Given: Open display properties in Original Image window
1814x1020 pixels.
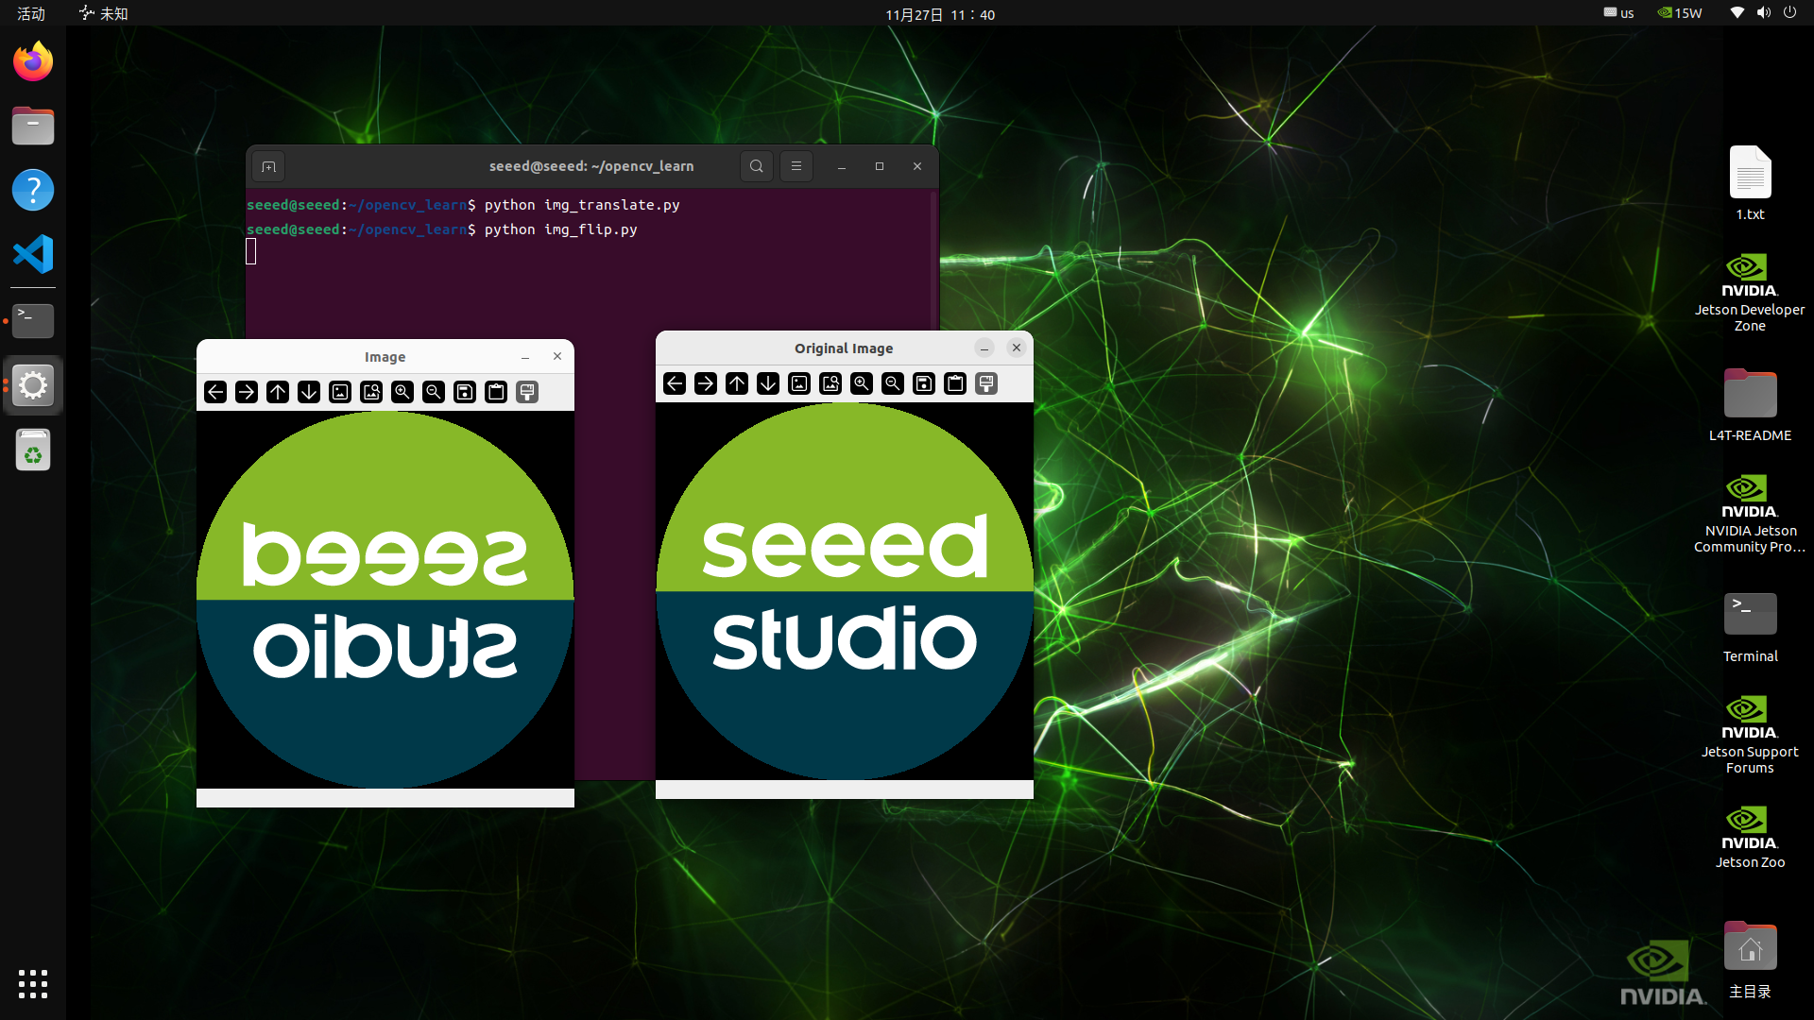Looking at the screenshot, I should (986, 383).
